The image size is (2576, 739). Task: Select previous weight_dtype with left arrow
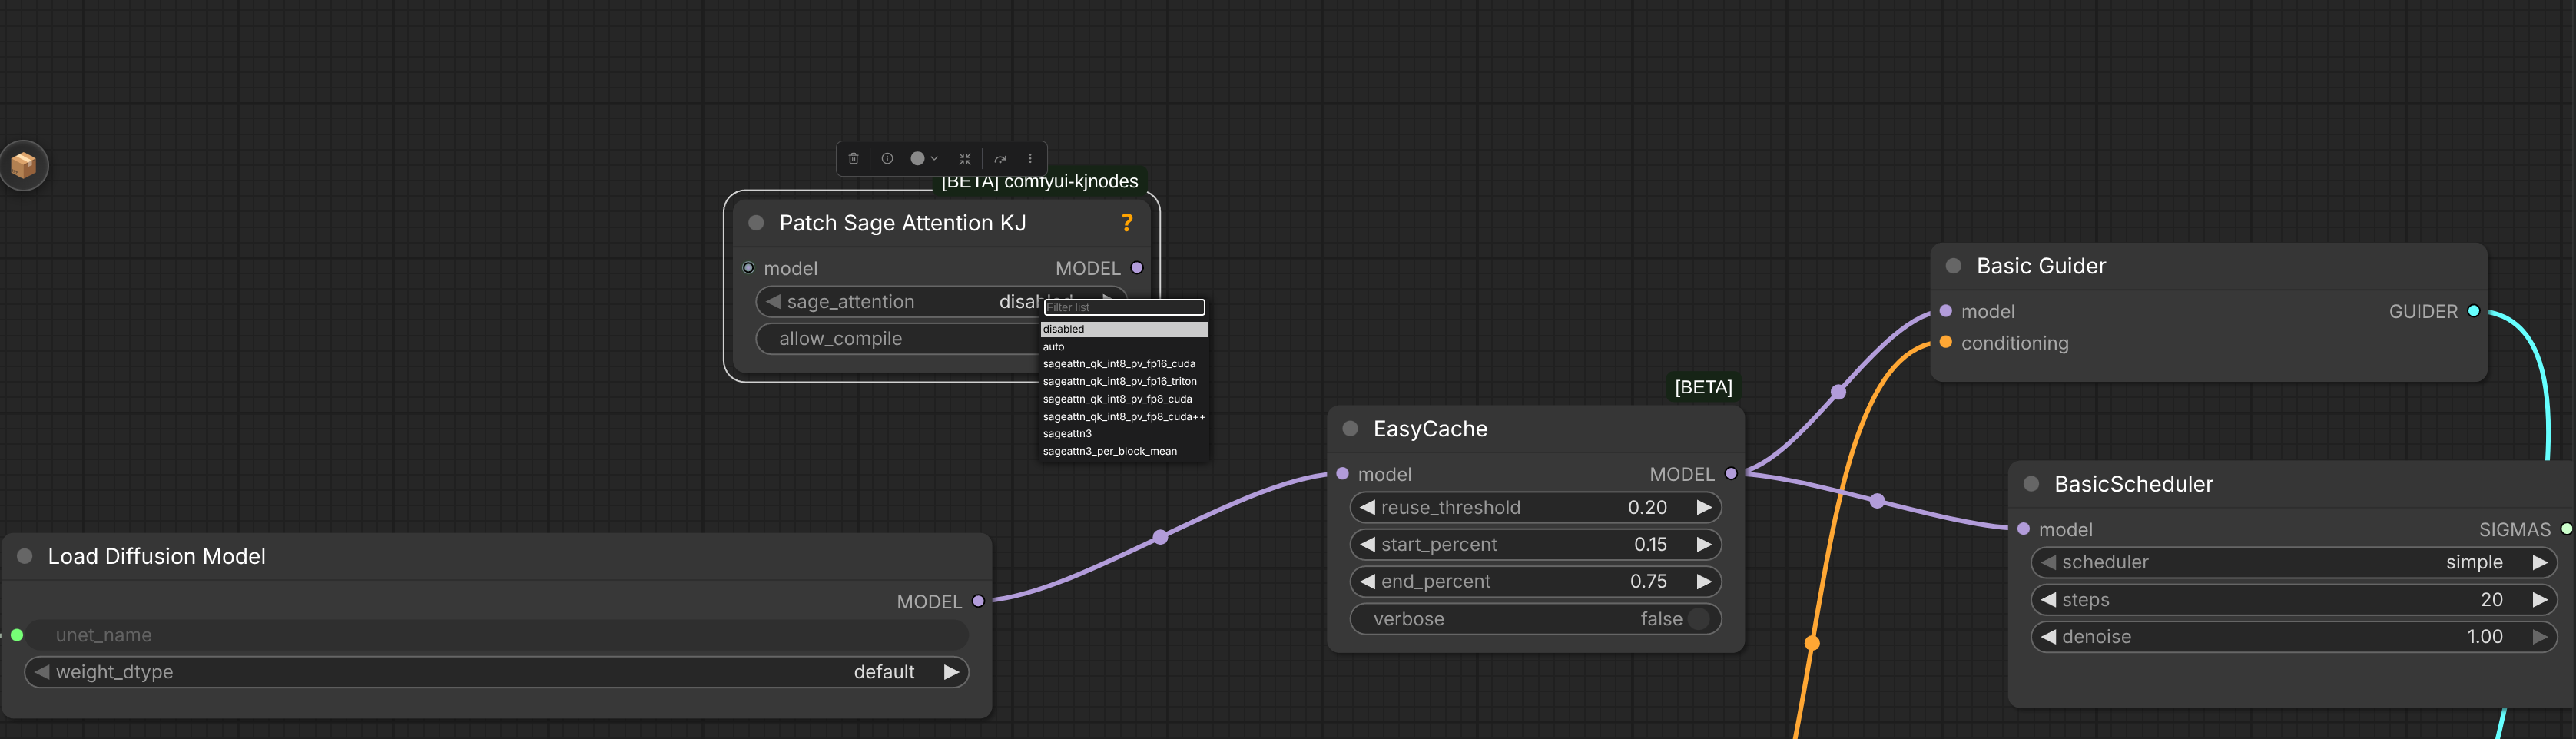pos(42,672)
